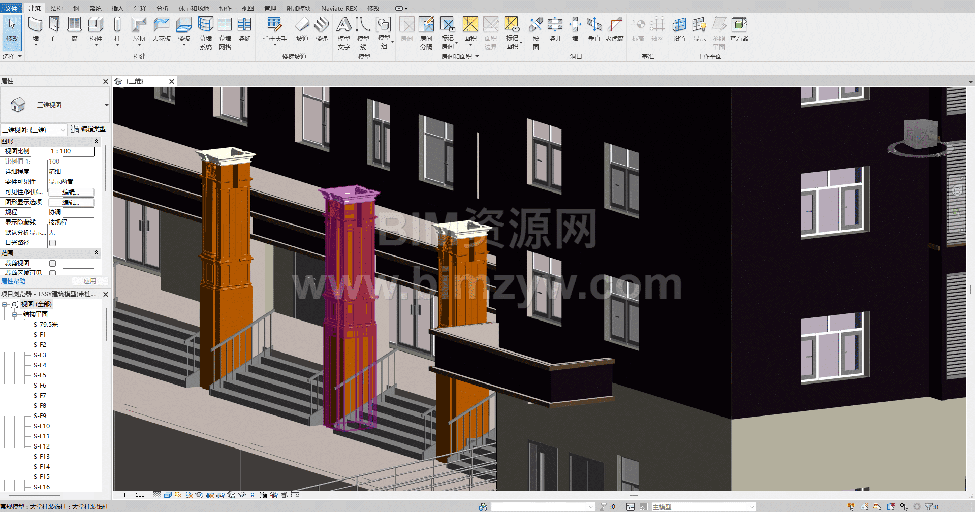Click the Modify (修改) arrow tool

pos(12,33)
